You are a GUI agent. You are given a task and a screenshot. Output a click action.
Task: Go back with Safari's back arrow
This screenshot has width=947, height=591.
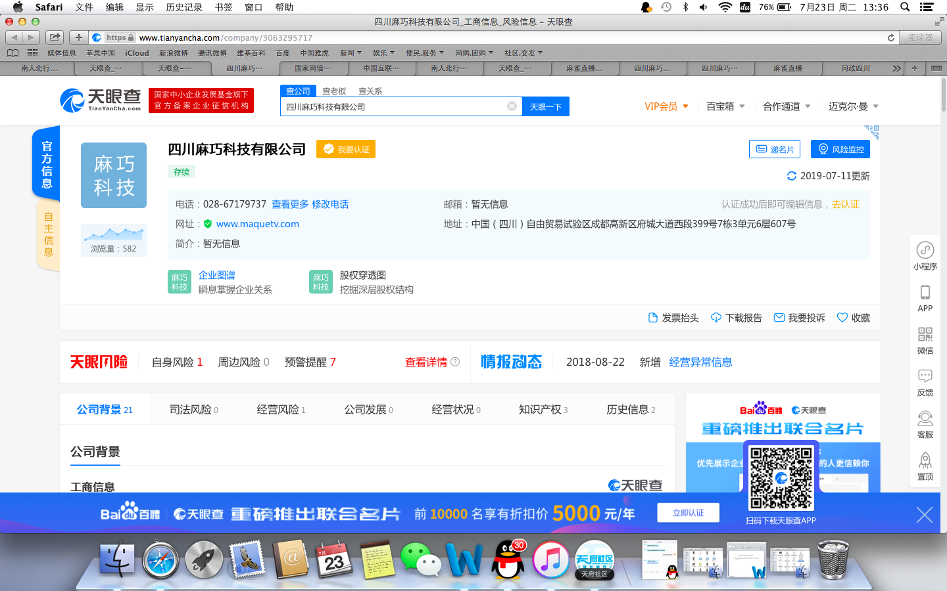14,37
